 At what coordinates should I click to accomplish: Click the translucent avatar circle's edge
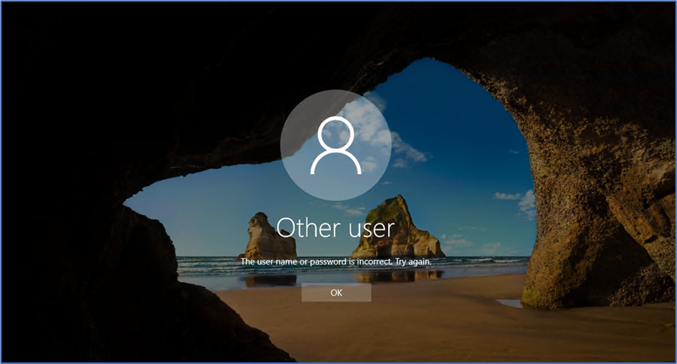[281, 145]
